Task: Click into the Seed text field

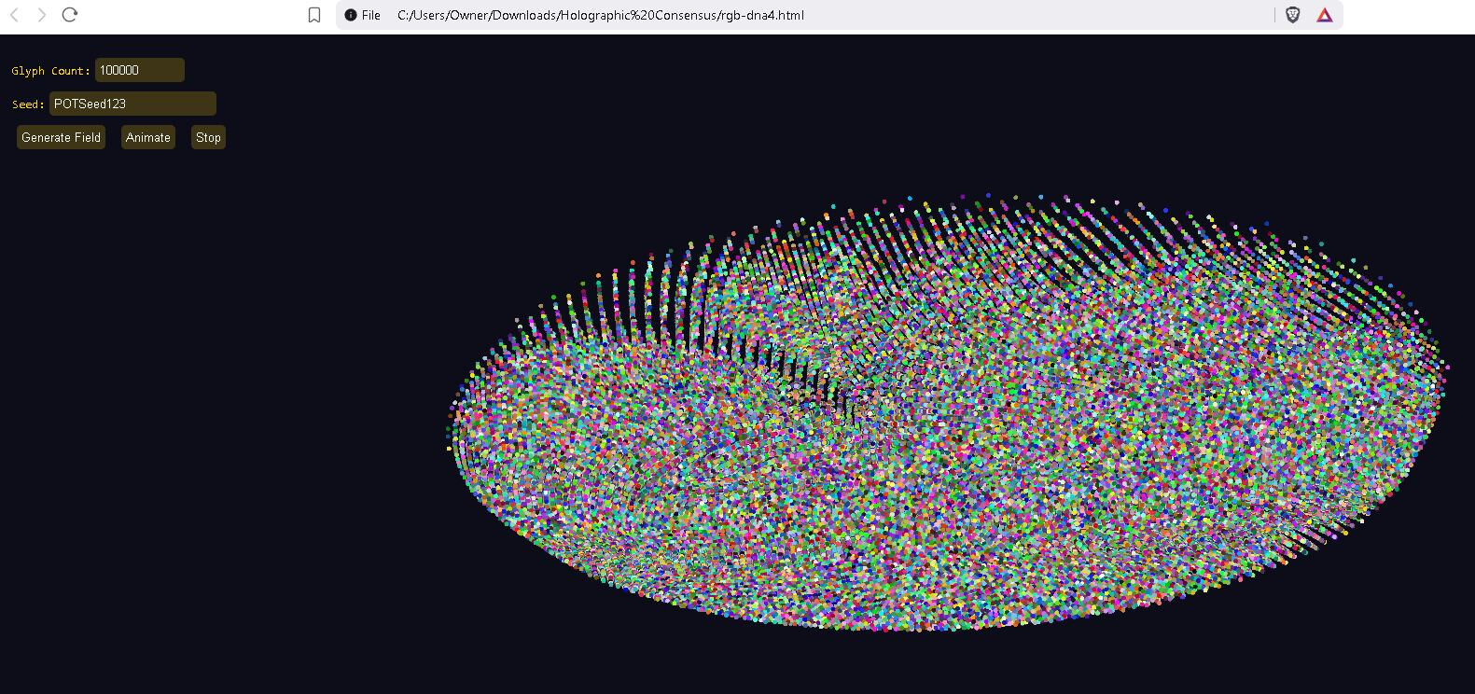Action: [x=132, y=104]
